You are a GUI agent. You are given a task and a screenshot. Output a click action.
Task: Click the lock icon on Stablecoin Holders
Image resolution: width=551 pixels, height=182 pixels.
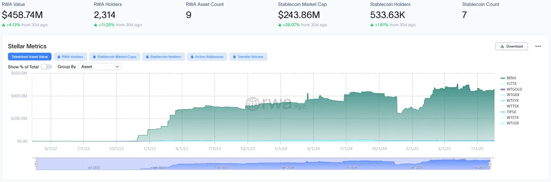pos(147,57)
